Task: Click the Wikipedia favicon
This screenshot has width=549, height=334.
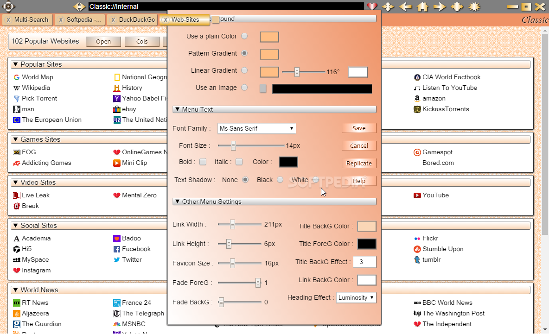Action: [16, 88]
